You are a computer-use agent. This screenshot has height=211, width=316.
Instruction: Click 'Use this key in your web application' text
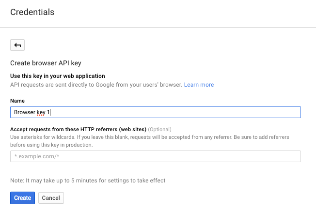click(x=58, y=76)
